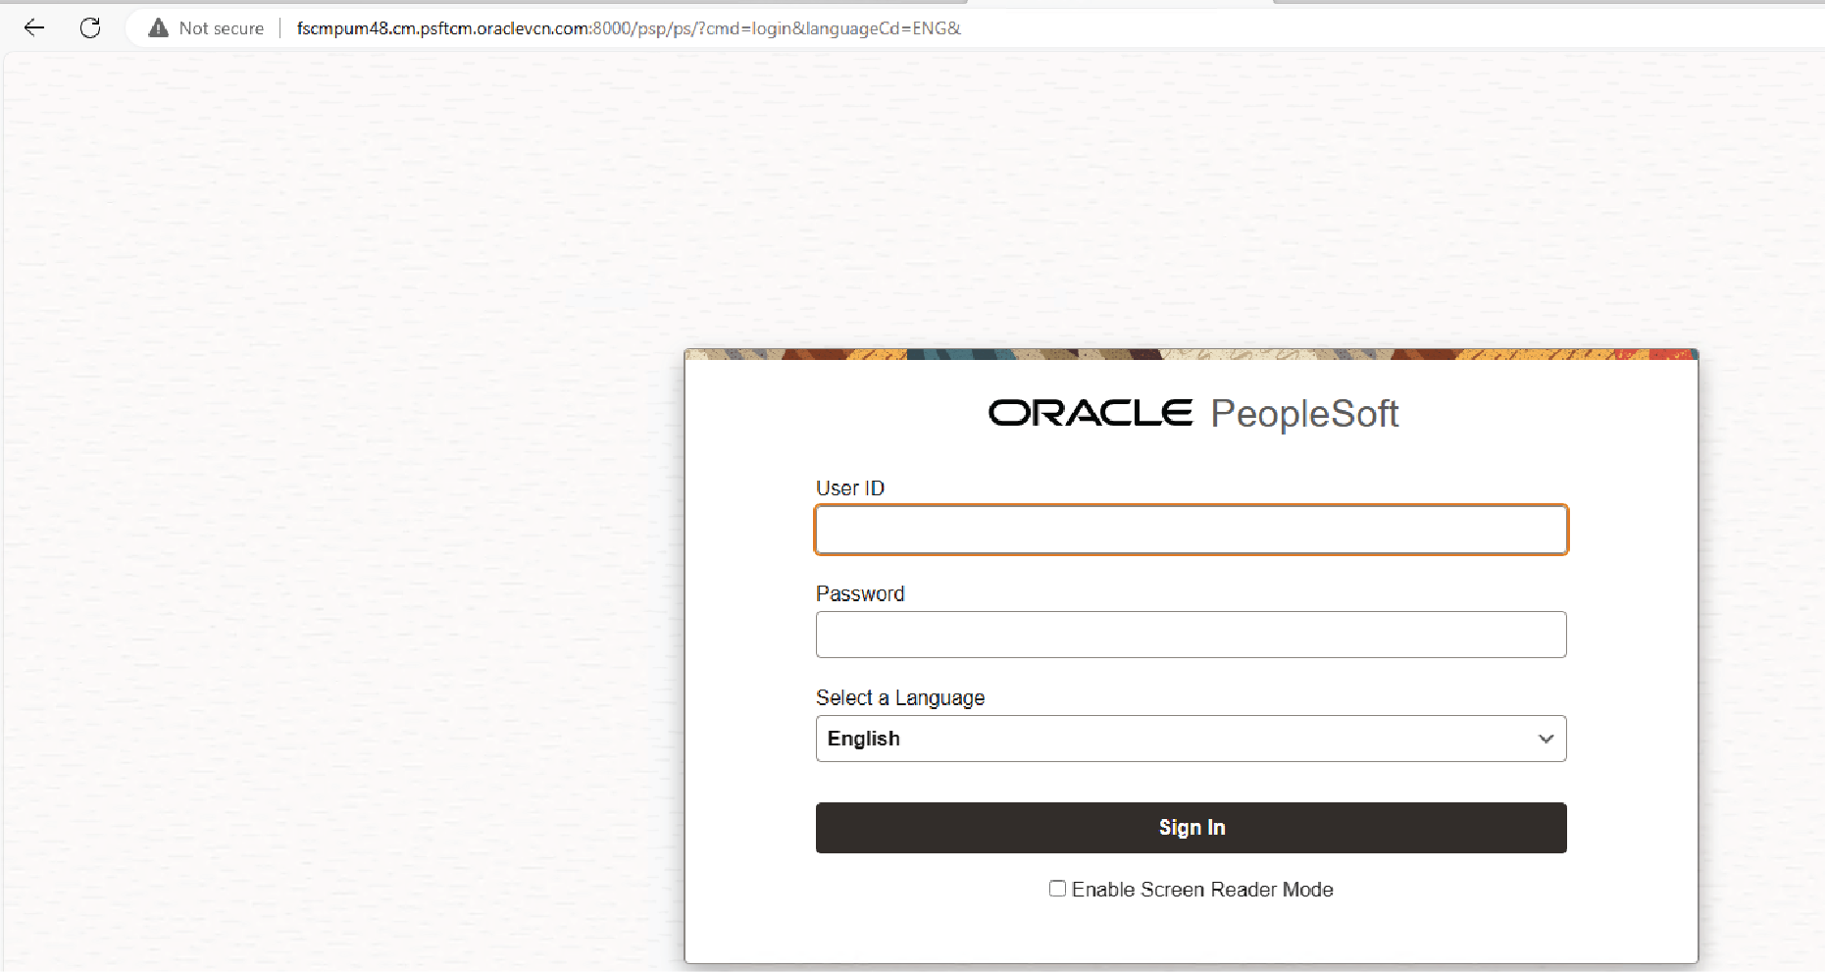Click inside the Password field
The width and height of the screenshot is (1826, 973).
(x=1191, y=635)
